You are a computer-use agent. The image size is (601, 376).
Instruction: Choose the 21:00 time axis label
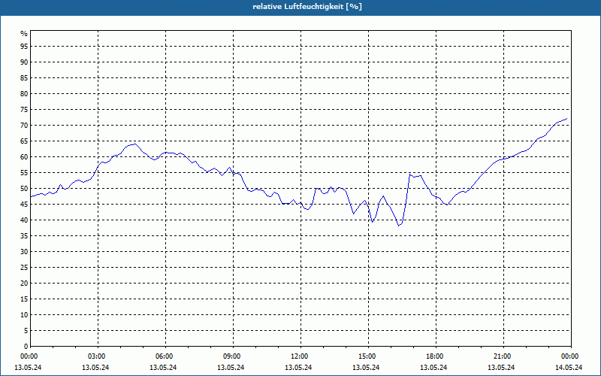click(502, 356)
